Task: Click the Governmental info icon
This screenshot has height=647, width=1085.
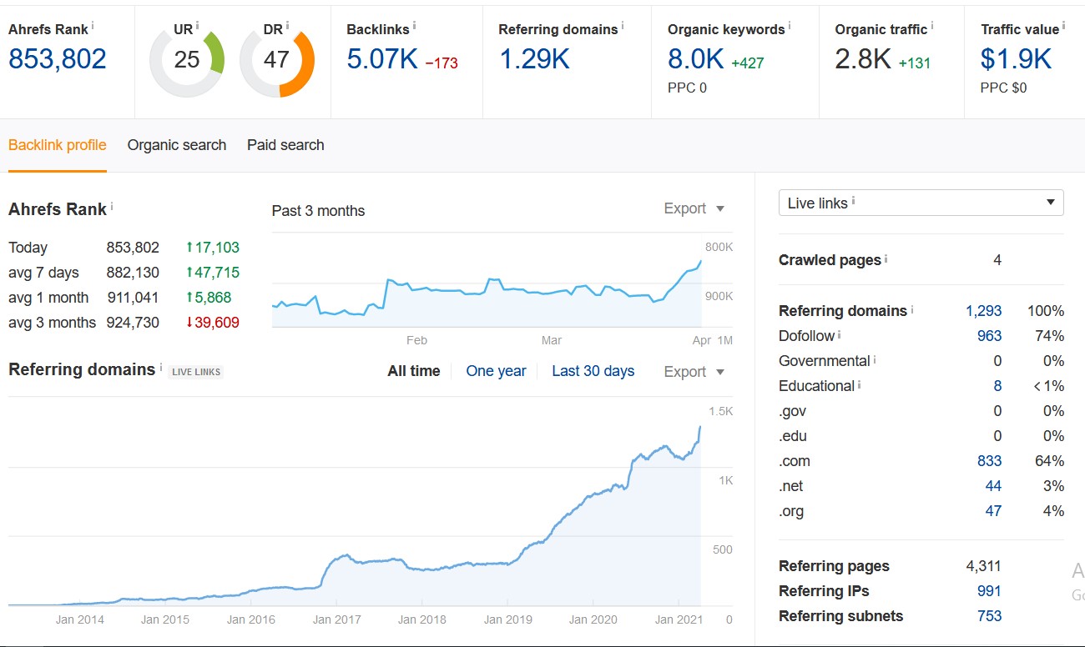Action: tap(876, 359)
